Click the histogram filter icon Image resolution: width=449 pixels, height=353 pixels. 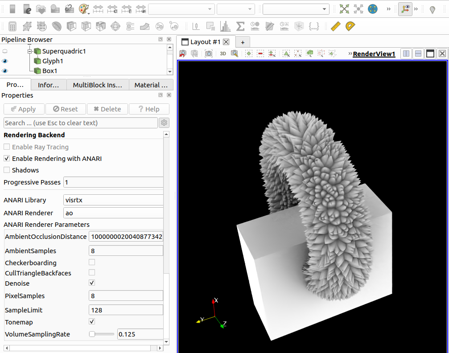click(x=225, y=26)
